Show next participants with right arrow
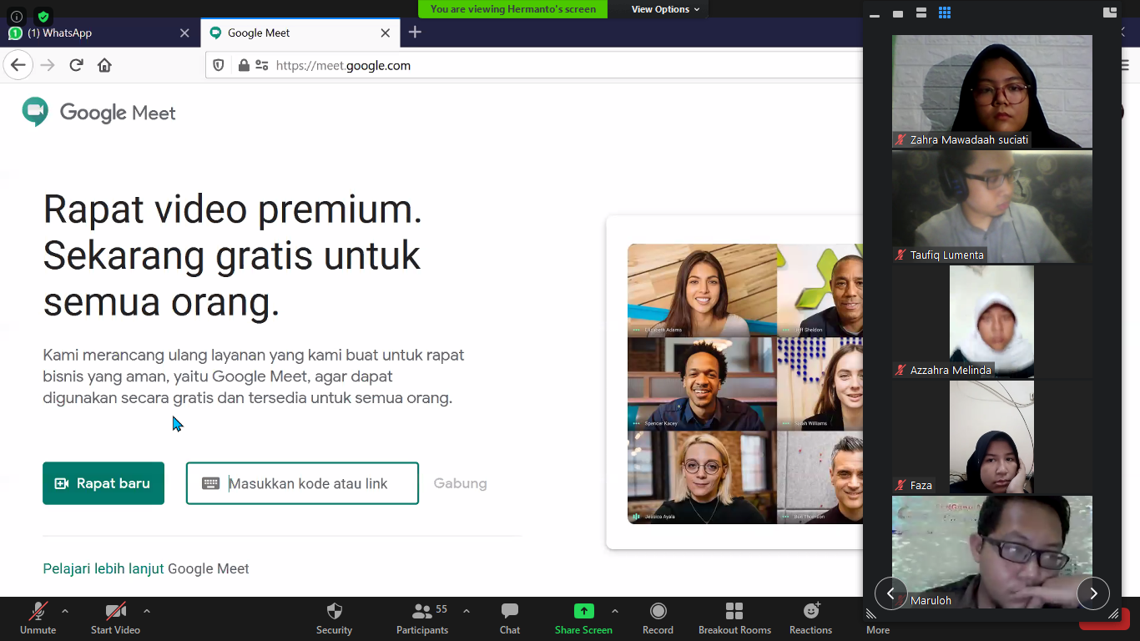This screenshot has width=1140, height=641. [x=1093, y=593]
